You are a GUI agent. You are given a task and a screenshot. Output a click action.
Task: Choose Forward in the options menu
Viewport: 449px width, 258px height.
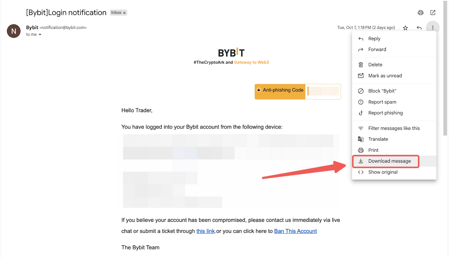[377, 50]
